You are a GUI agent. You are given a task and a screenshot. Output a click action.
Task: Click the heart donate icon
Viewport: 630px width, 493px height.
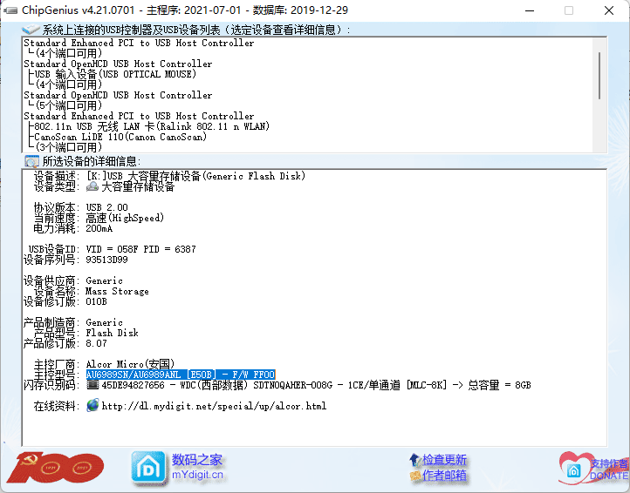point(574,468)
